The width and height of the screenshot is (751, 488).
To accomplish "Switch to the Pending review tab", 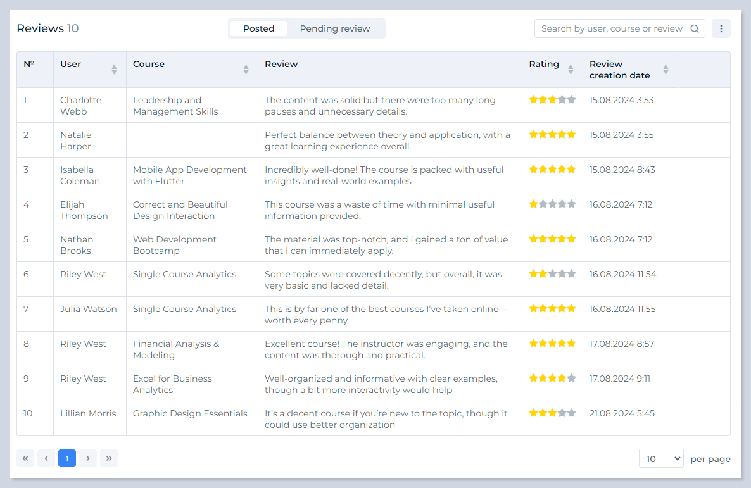I will click(335, 28).
